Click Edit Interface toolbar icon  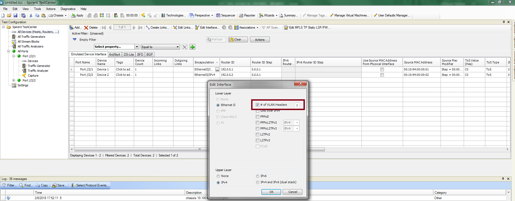[197, 28]
